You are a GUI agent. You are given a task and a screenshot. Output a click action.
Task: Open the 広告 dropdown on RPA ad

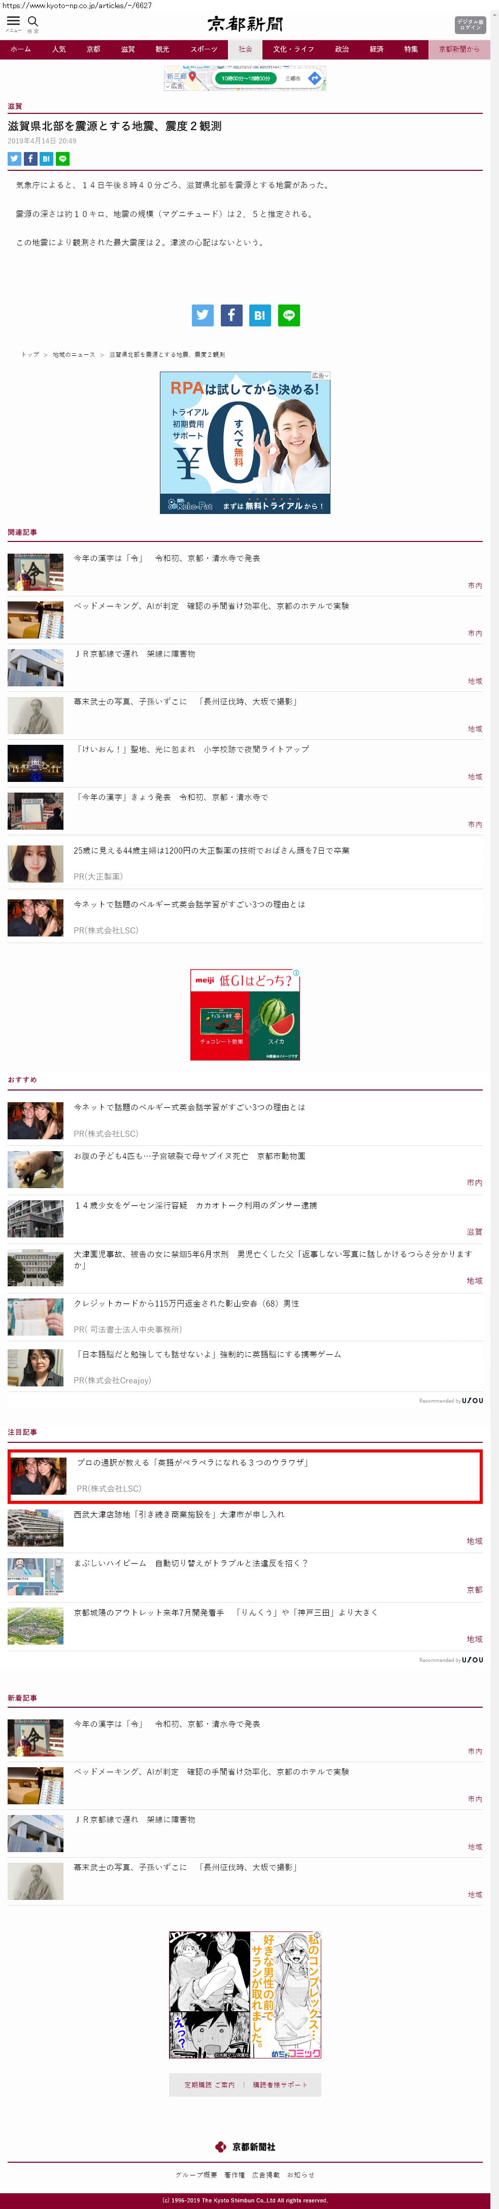(320, 376)
